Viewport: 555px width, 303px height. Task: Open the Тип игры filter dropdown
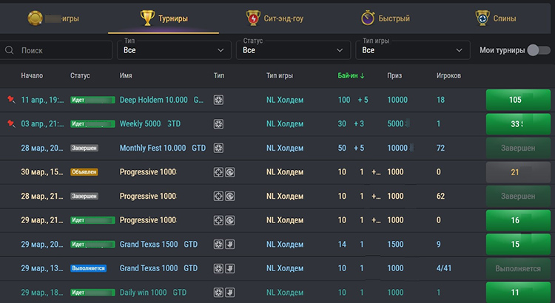412,50
